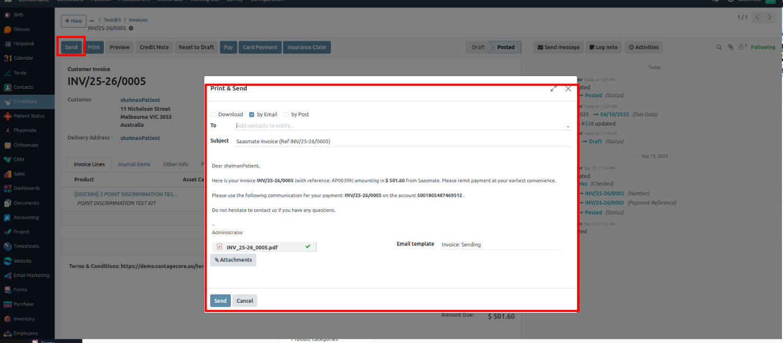Screen dimensions: 783x343
Task: Switch to the Journal Items tab
Action: point(134,164)
